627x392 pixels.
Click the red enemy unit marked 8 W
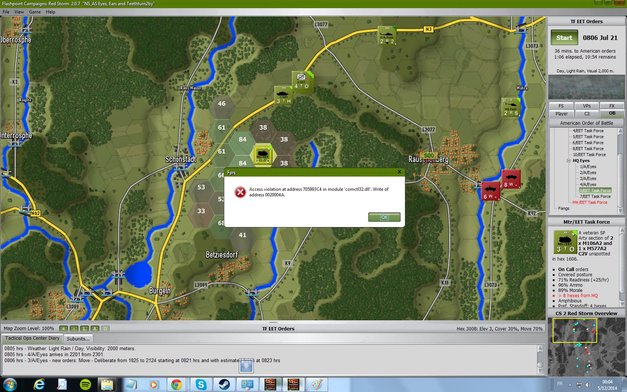click(511, 179)
